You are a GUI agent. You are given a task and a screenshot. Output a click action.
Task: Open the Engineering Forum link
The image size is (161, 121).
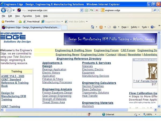click(x=106, y=50)
